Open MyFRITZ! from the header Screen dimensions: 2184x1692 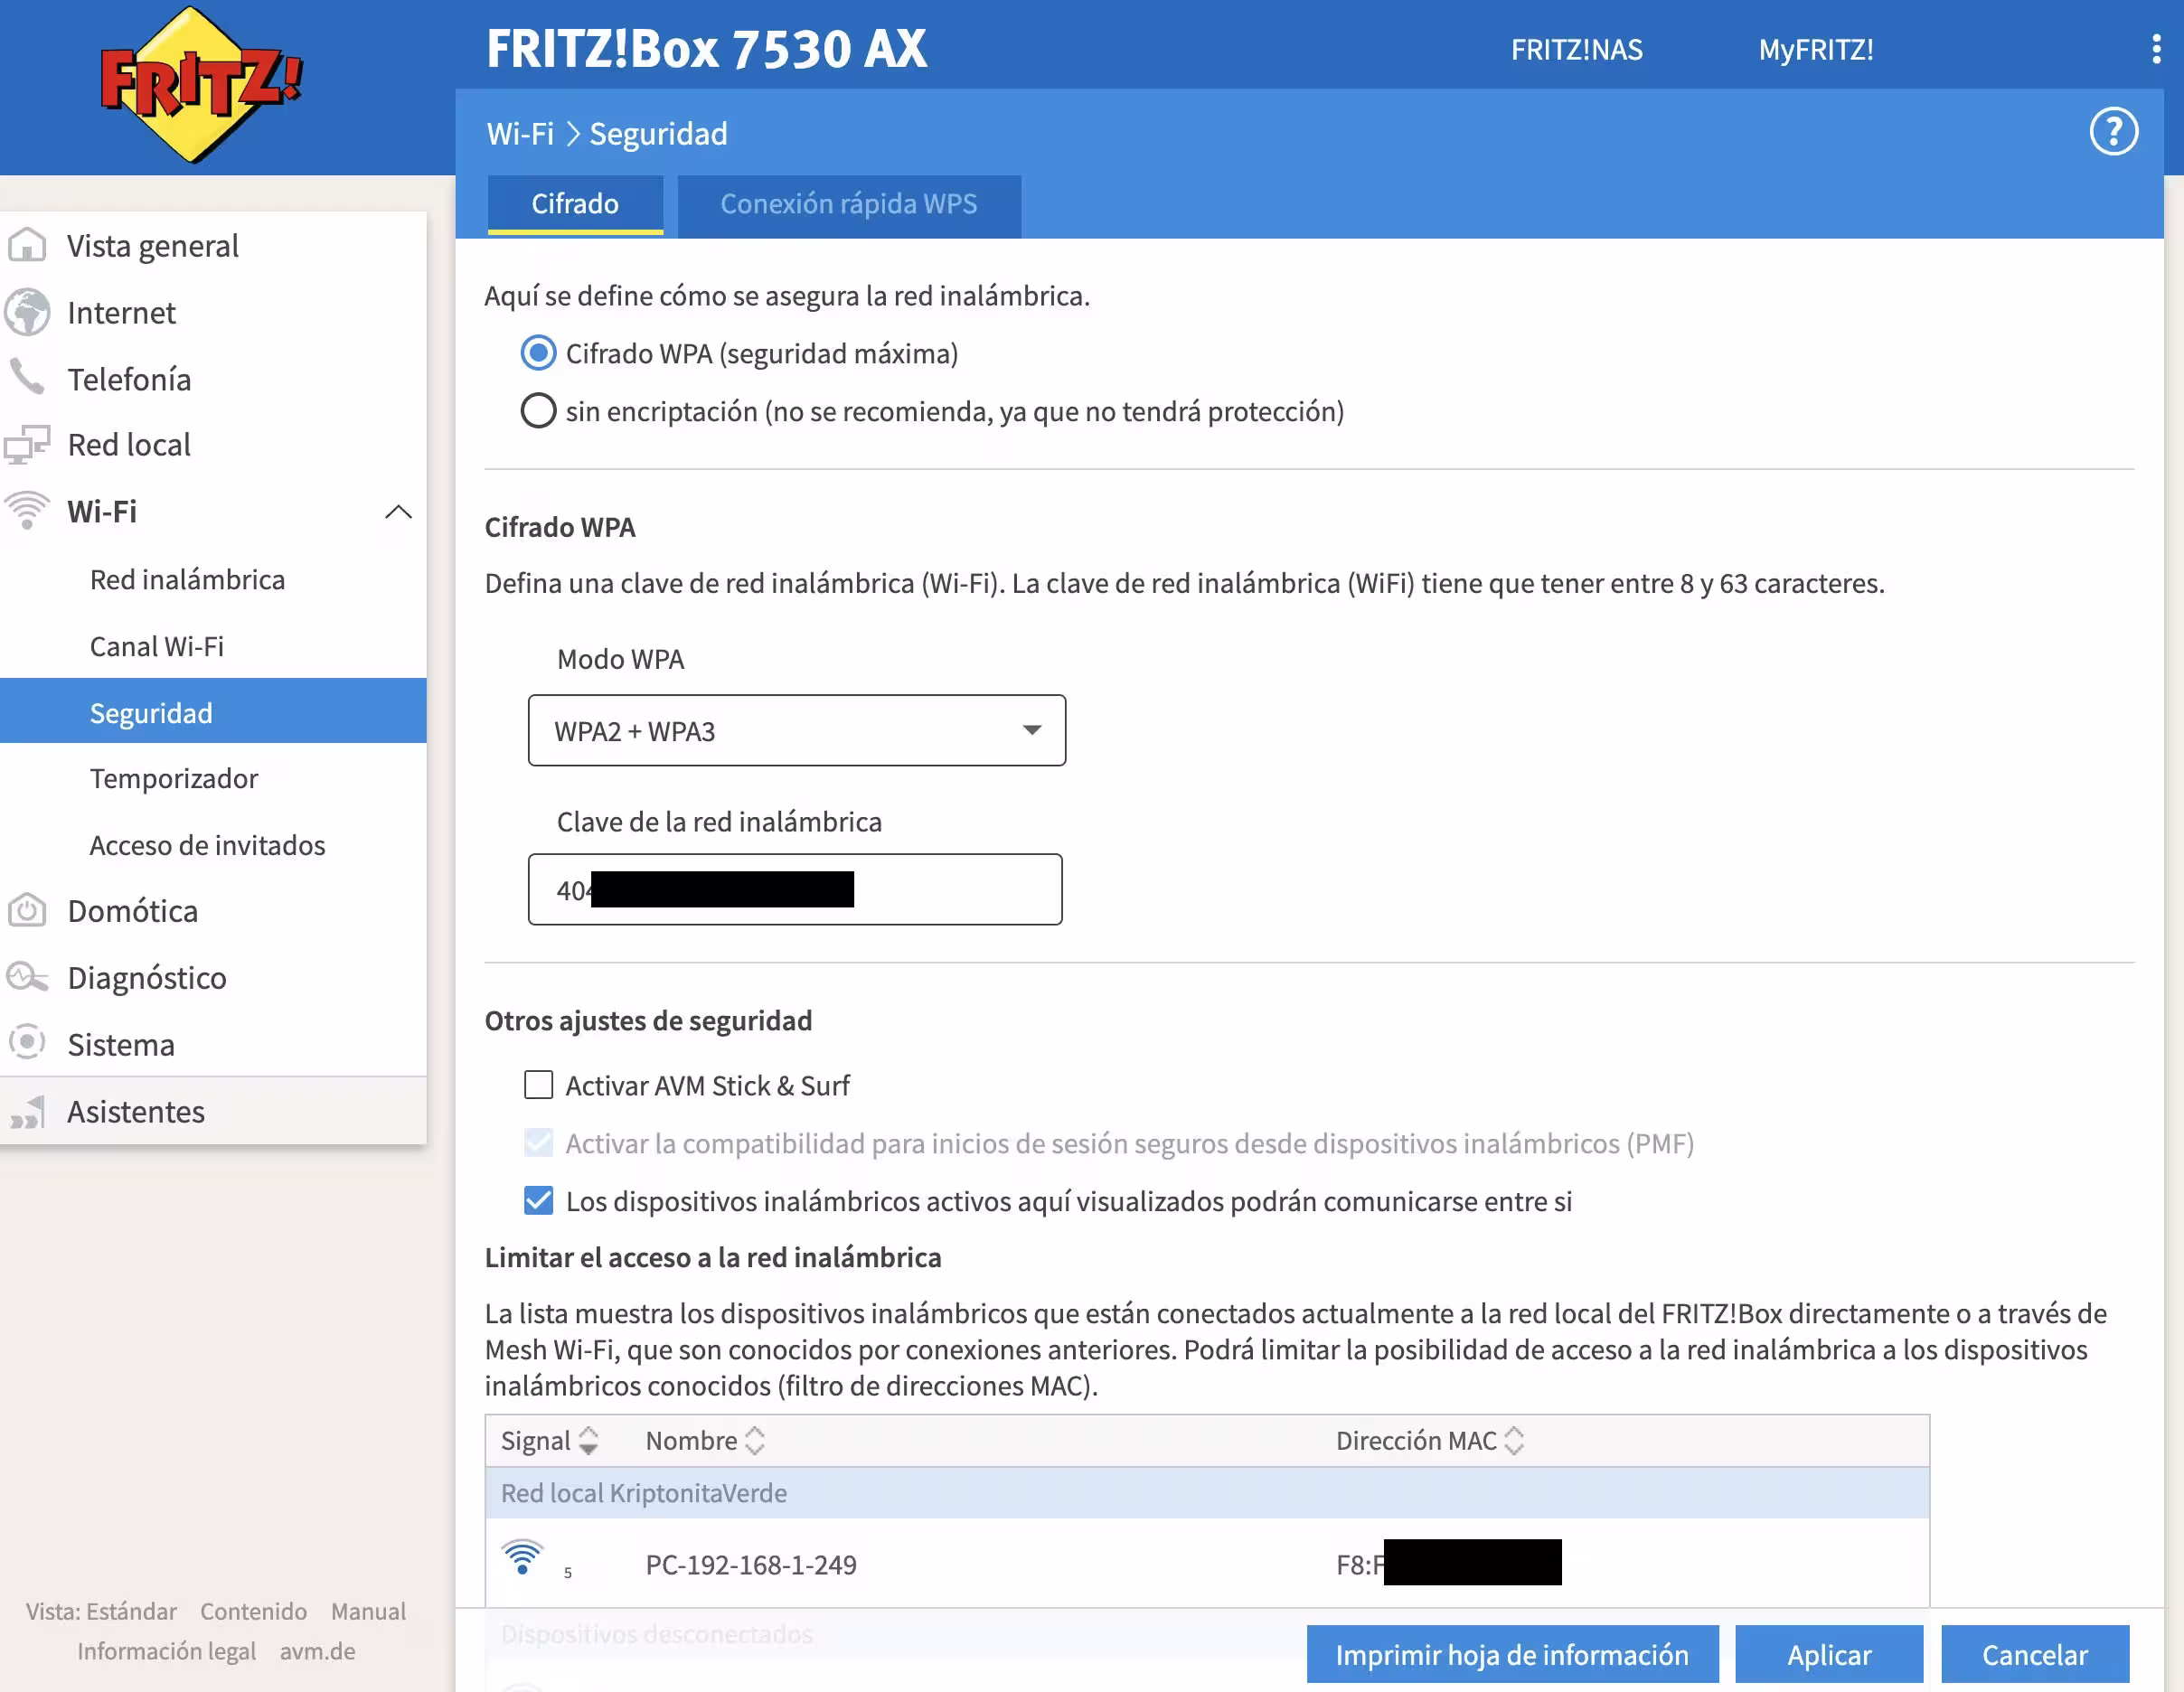coord(1816,50)
